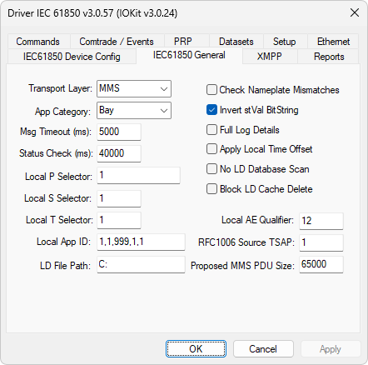Click the Msg Timeout (ms) field
Screen dimensions: 368x365
(119, 132)
